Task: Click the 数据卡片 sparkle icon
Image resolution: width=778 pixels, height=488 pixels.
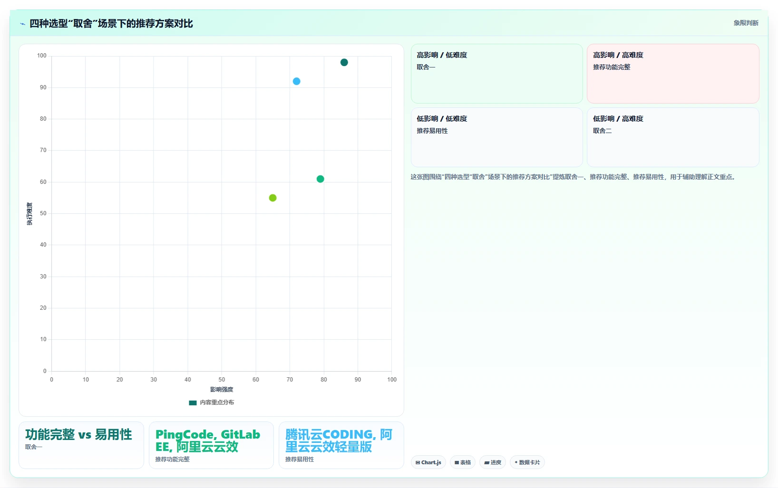Action: click(x=516, y=462)
